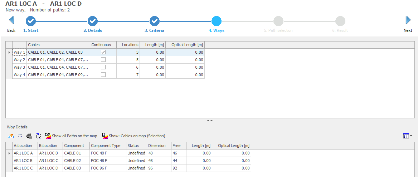Open the filter icon in Way Details toolbar

tap(11, 136)
